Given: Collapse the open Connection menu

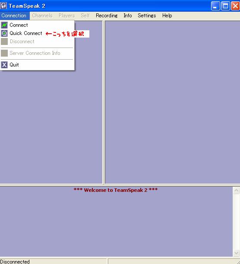Looking at the screenshot, I should 14,16.
